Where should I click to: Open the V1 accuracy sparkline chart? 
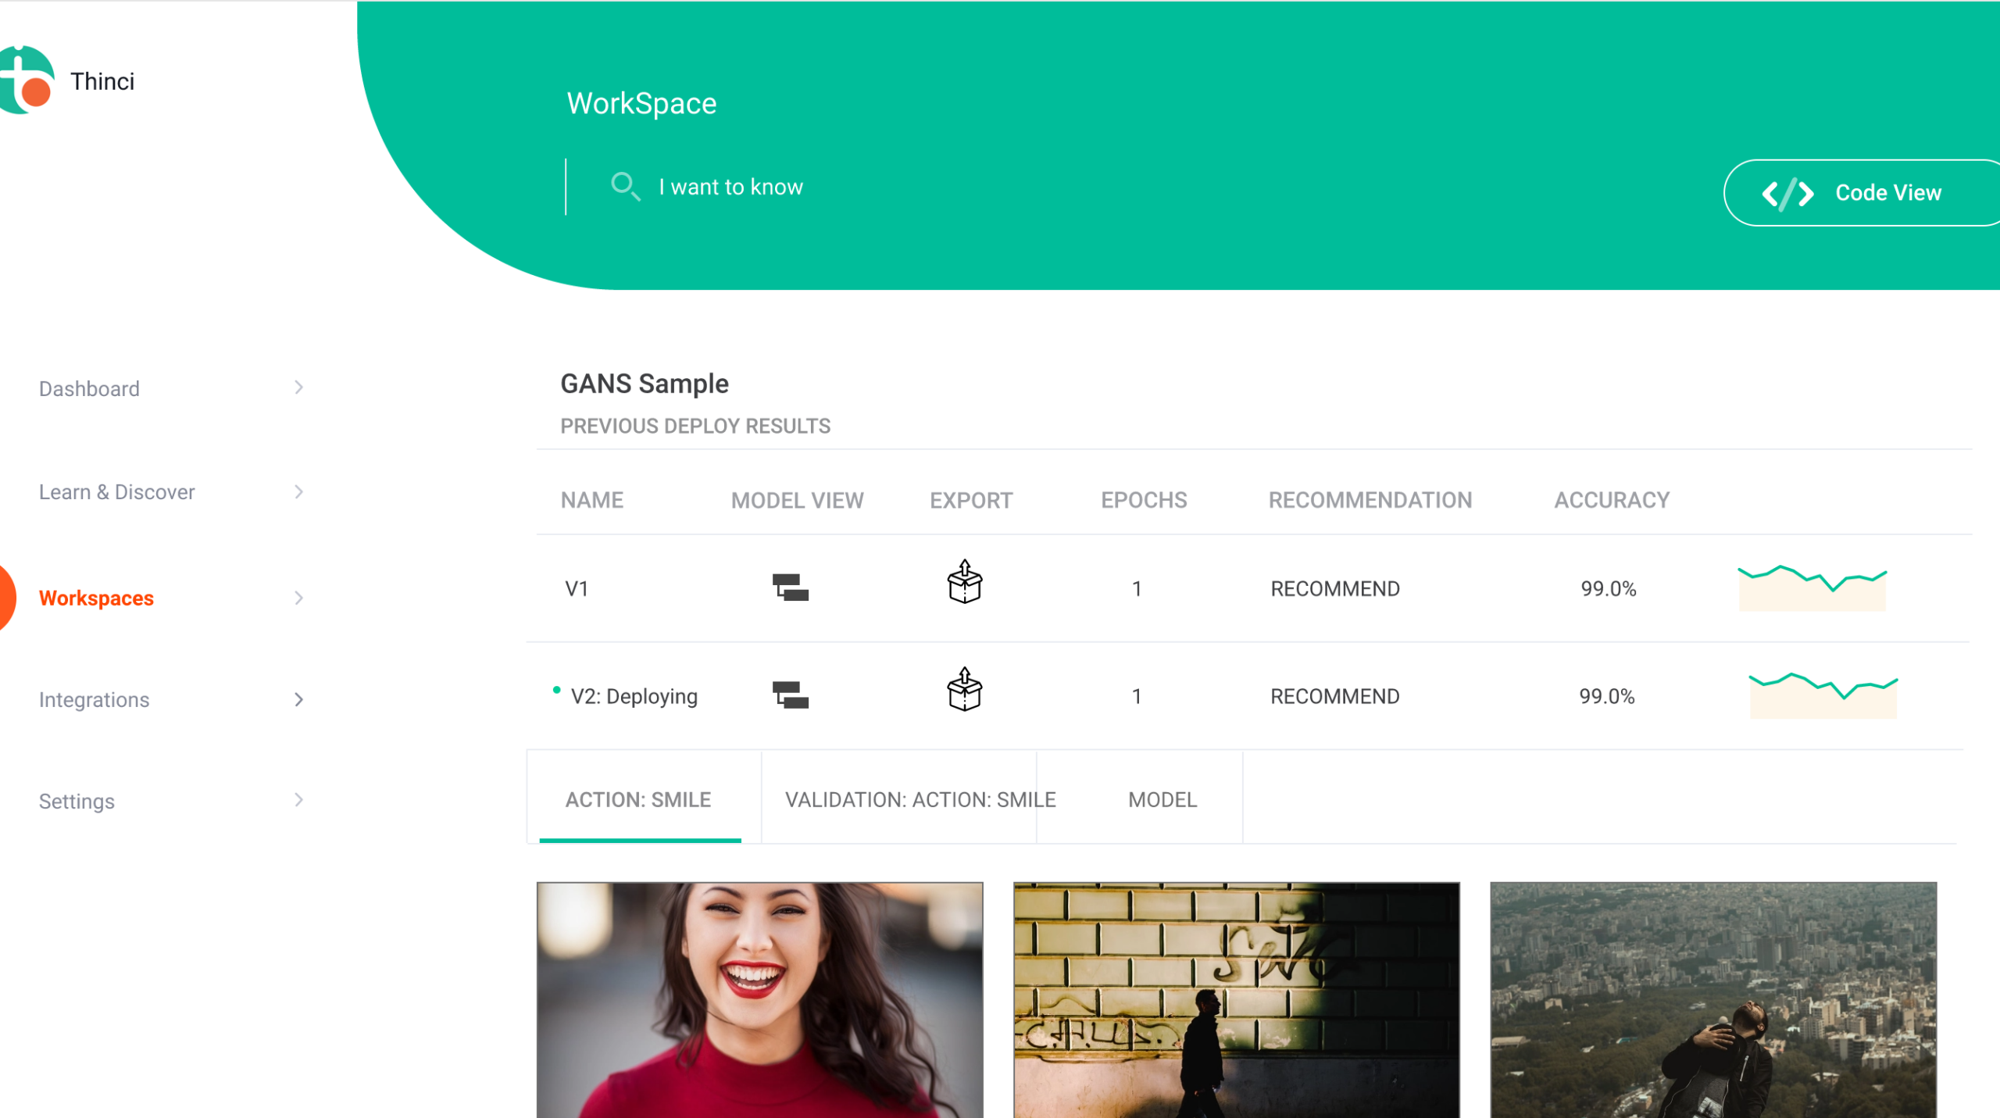(1812, 588)
